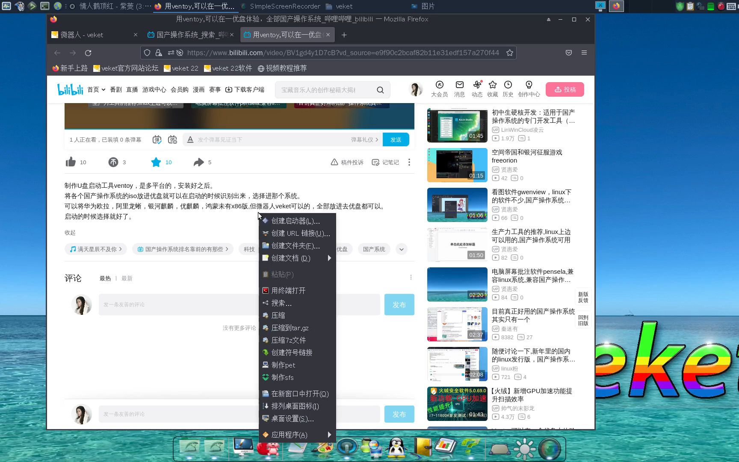Expand the hidden tags with the chevron

coord(401,249)
